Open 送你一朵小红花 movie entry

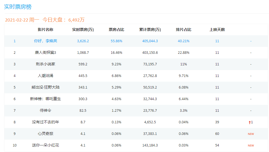pyautogui.click(x=45, y=145)
